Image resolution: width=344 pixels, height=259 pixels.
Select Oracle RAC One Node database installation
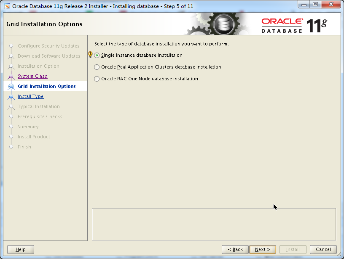pyautogui.click(x=97, y=79)
